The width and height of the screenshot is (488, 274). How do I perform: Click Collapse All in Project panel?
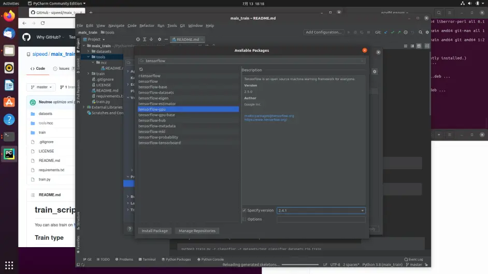151,39
